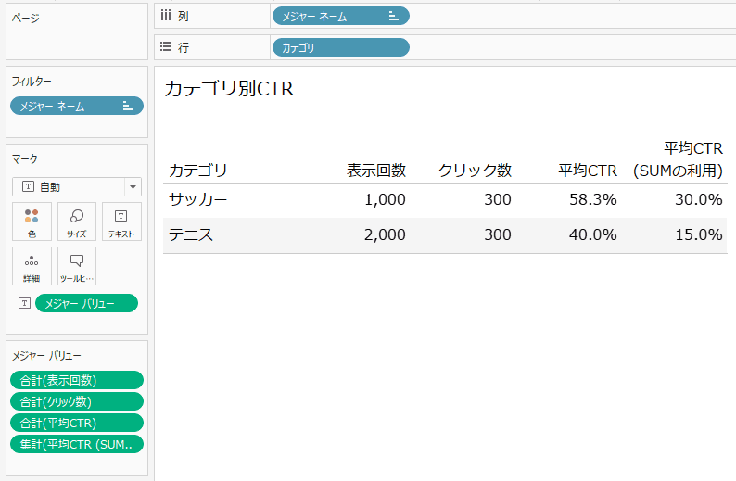Select the 合計(クリック数) measure pill
This screenshot has width=736, height=481.
[x=76, y=401]
